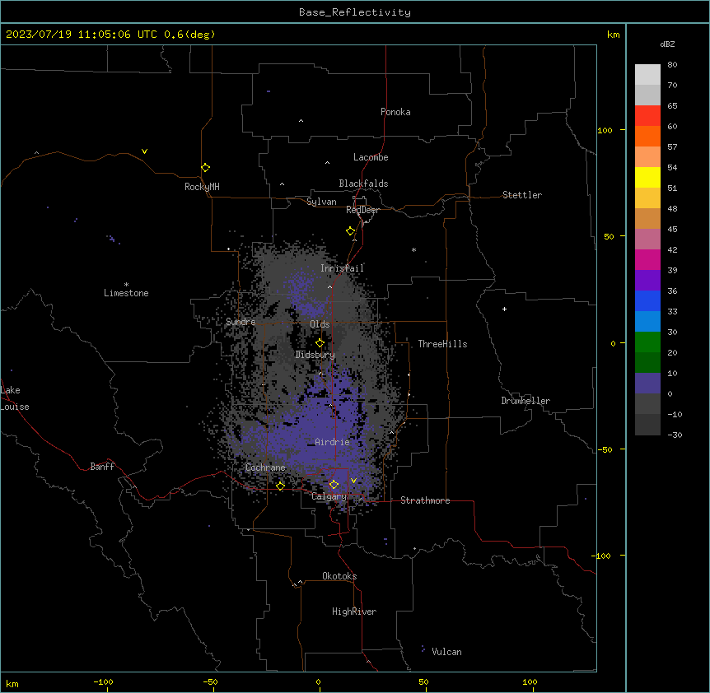Viewport: 710px width, 693px height.
Task: Click the yellow diamond marker between Olds and Didsbury
Action: point(320,343)
